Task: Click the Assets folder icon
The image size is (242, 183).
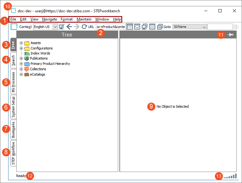Action: point(27,43)
